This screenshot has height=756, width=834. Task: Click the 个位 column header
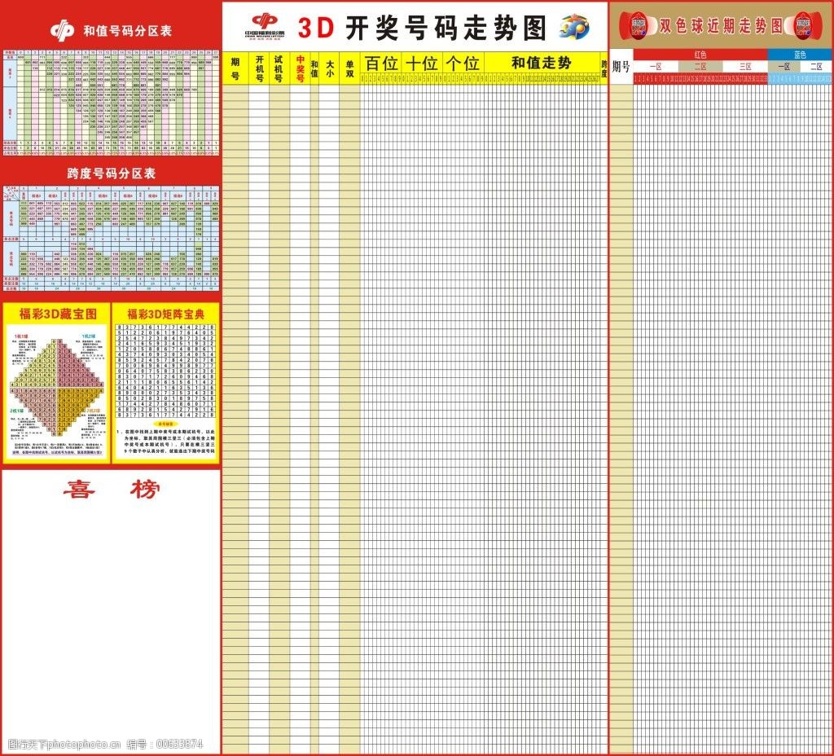(463, 63)
